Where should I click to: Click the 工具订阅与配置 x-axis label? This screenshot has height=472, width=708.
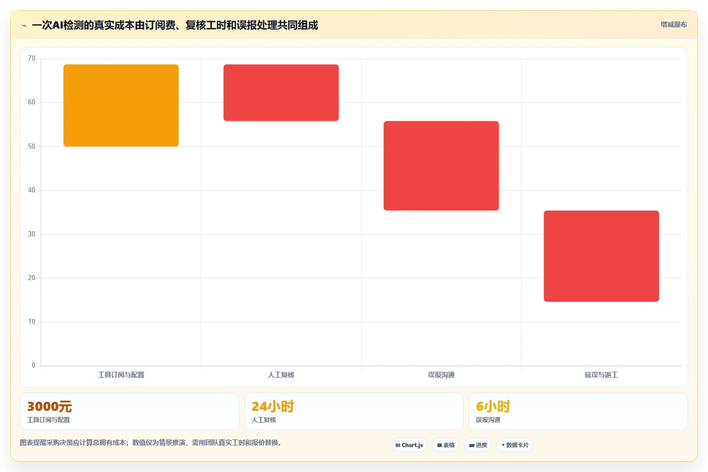[x=121, y=375]
